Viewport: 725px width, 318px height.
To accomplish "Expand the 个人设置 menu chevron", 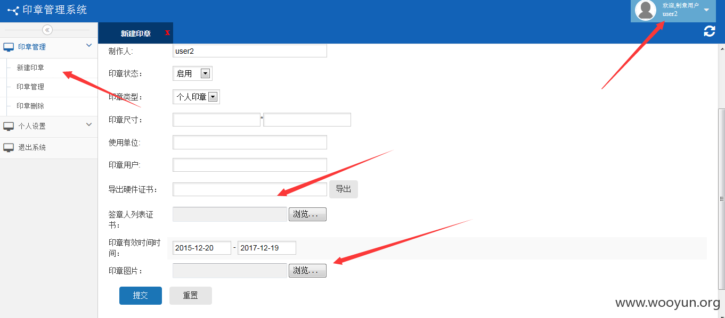I will 89,125.
